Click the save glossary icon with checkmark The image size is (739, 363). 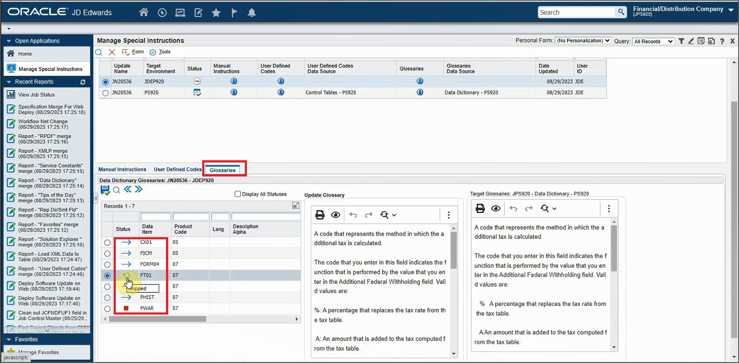click(105, 190)
